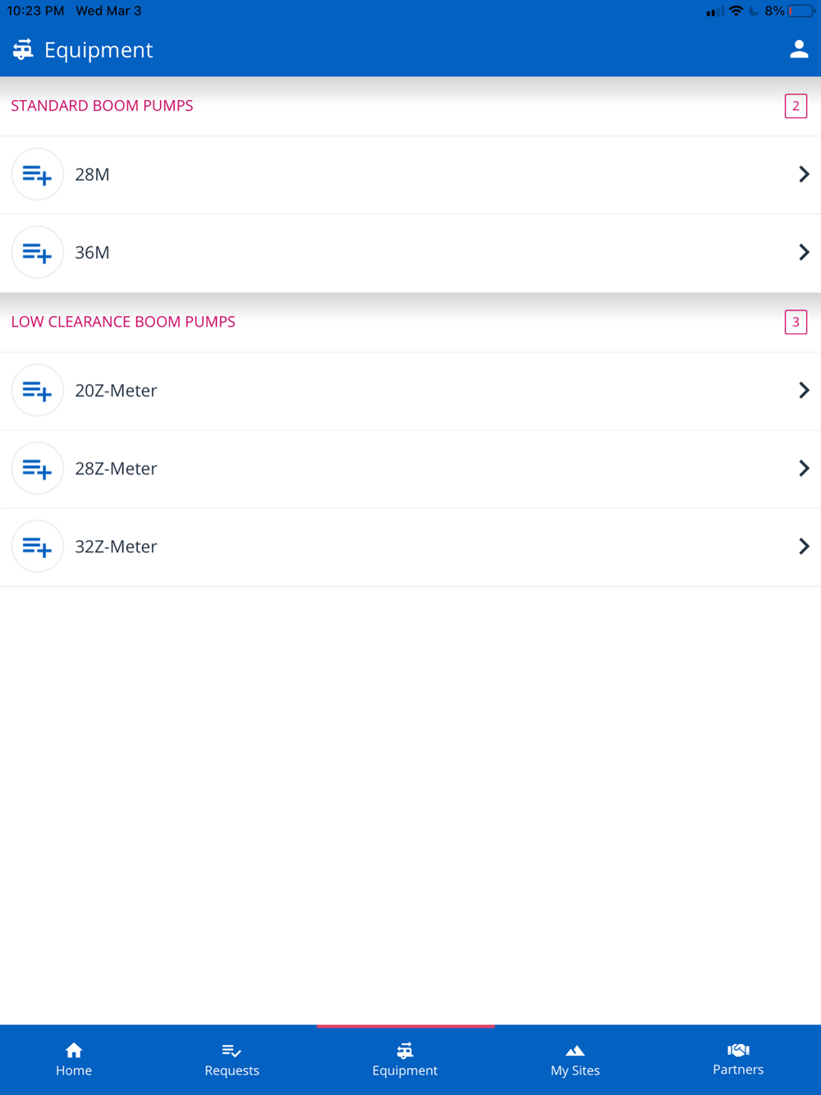The height and width of the screenshot is (1095, 821).
Task: Select the Equipment bottom tab
Action: tap(405, 1060)
